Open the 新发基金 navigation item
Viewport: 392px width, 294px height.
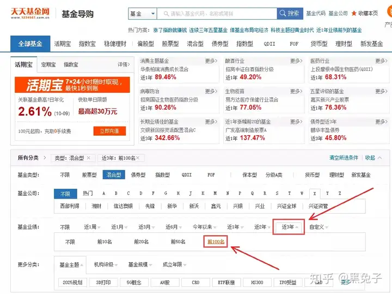click(x=371, y=44)
